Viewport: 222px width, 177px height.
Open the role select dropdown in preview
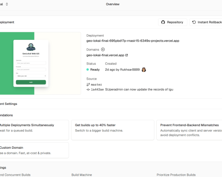click(31, 76)
